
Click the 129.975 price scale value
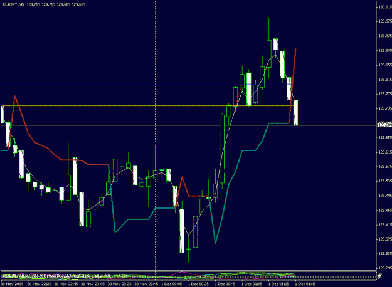tap(385, 21)
